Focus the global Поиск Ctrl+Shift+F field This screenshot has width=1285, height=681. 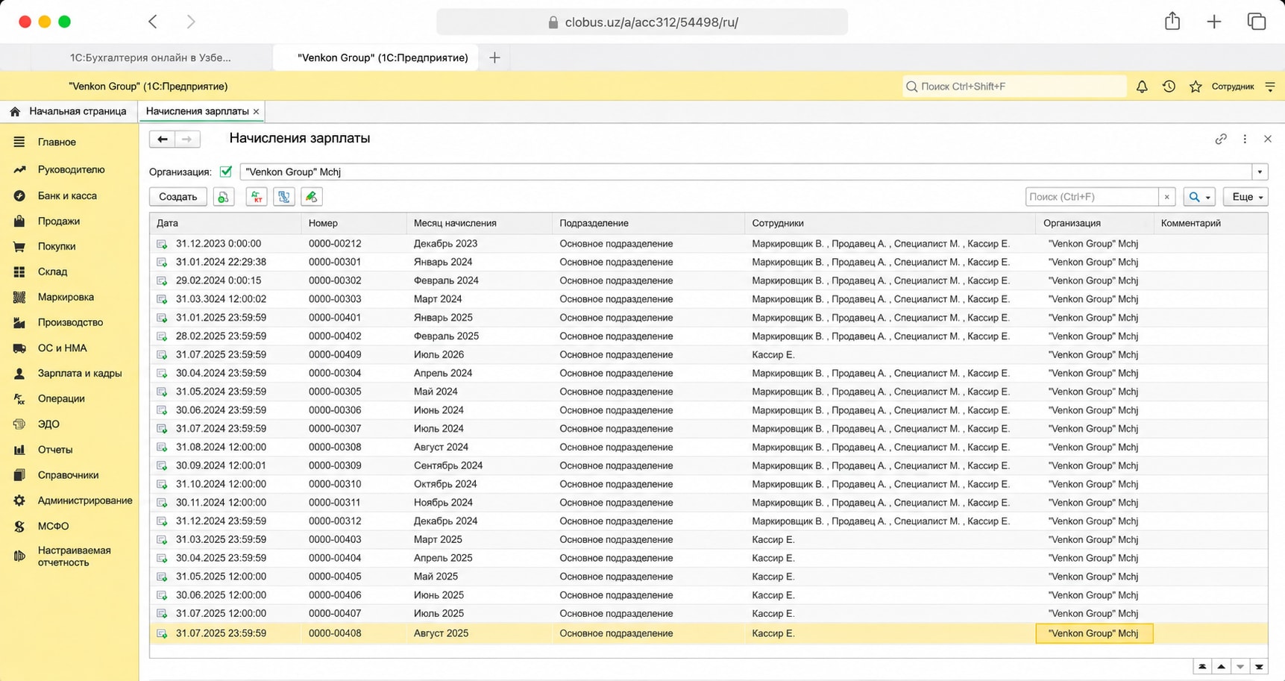(1014, 87)
